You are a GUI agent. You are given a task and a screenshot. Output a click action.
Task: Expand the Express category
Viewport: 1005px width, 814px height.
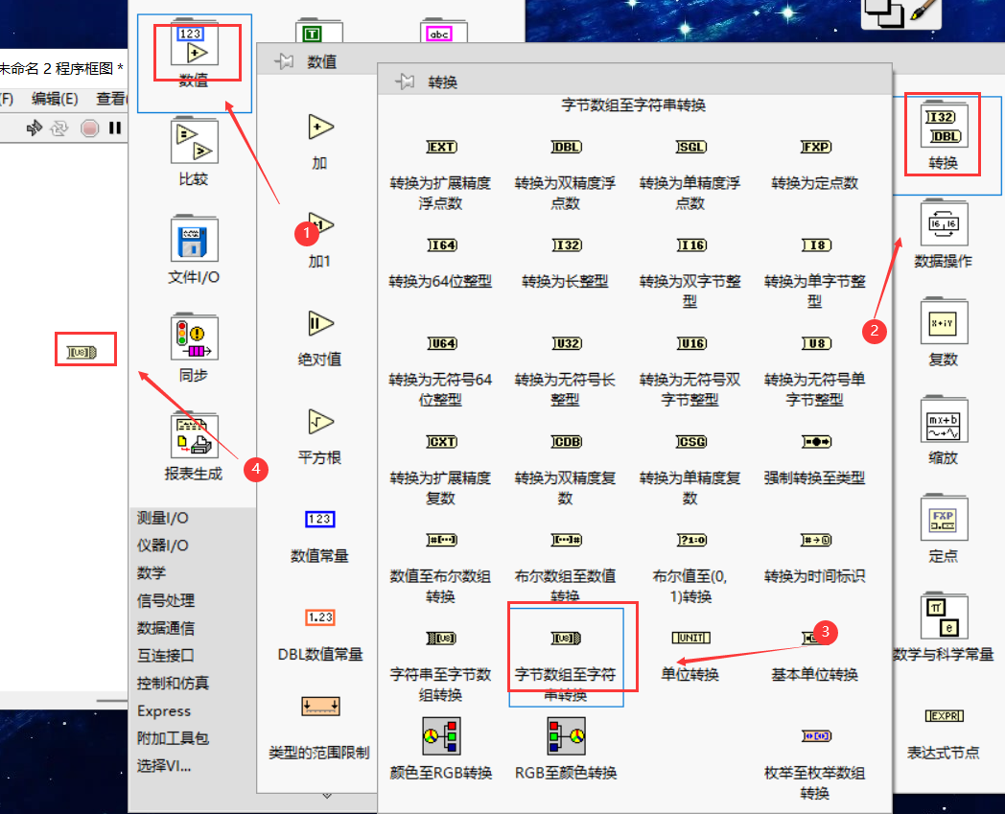[164, 710]
